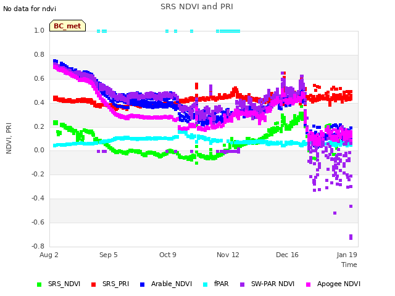Viewport: 395px width, 296px height.
Task: Click the 0.4 y-axis tick label
Action: (x=39, y=102)
